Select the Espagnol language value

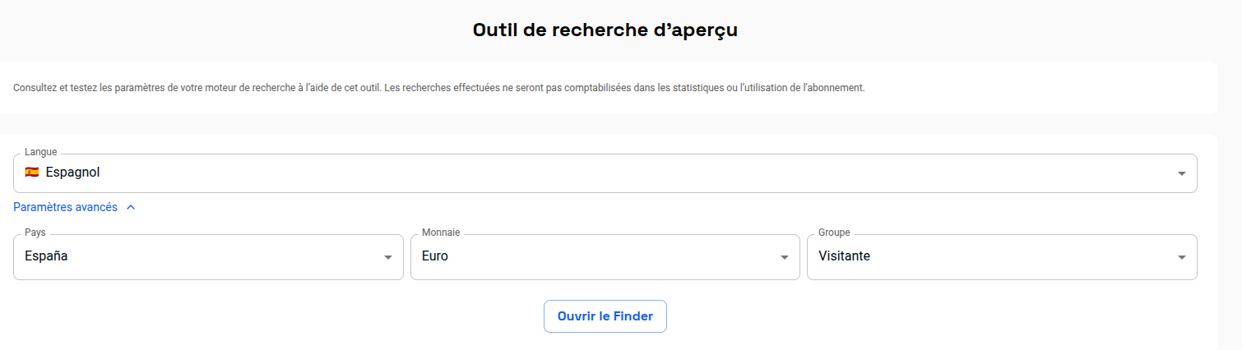pyautogui.click(x=73, y=173)
